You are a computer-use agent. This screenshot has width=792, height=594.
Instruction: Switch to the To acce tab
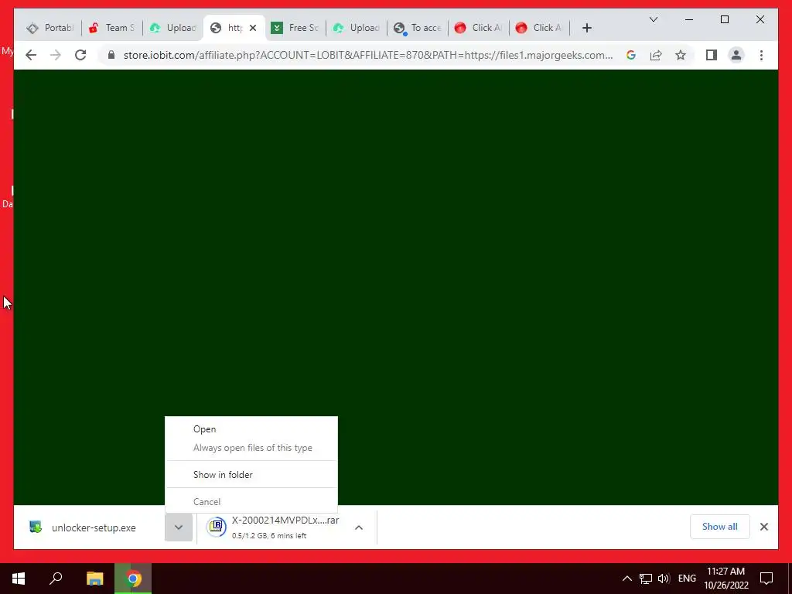(418, 28)
